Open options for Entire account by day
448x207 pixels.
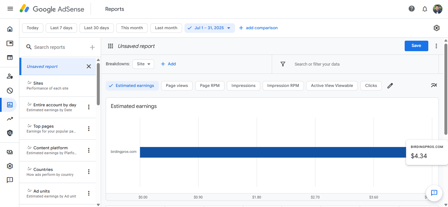[89, 107]
